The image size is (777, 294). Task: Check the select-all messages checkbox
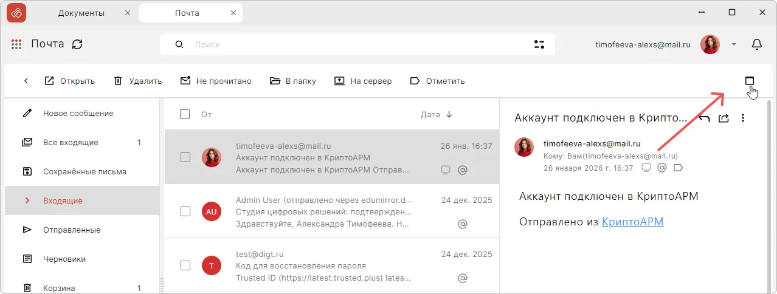pyautogui.click(x=185, y=114)
